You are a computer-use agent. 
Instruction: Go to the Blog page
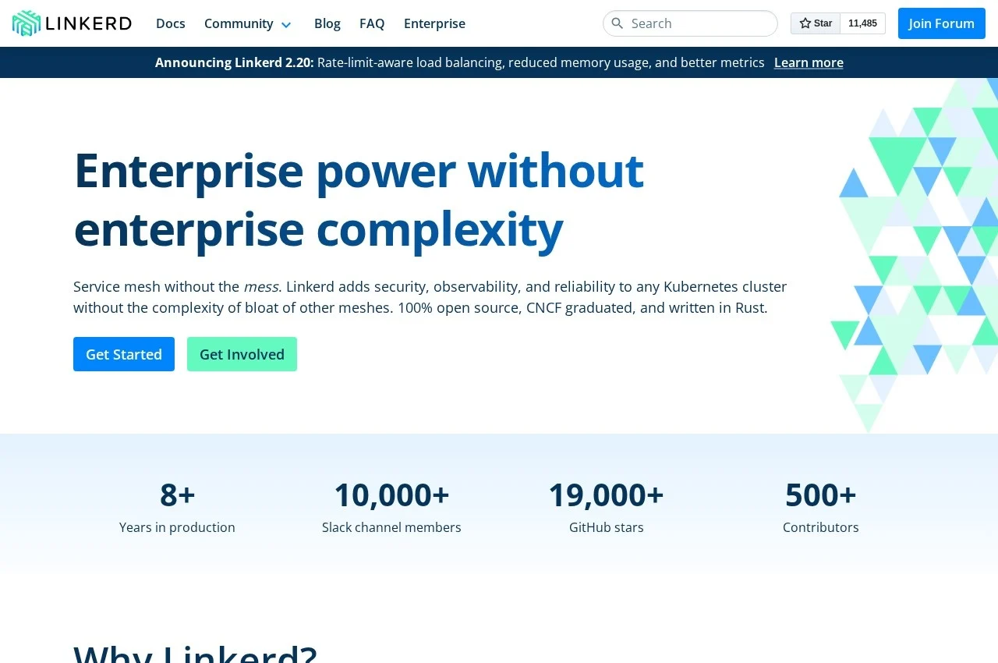[327, 23]
